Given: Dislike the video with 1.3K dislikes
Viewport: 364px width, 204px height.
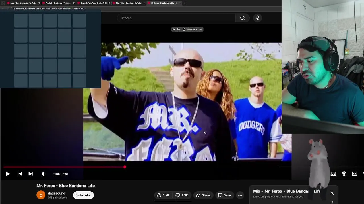Looking at the screenshot, I should point(182,195).
